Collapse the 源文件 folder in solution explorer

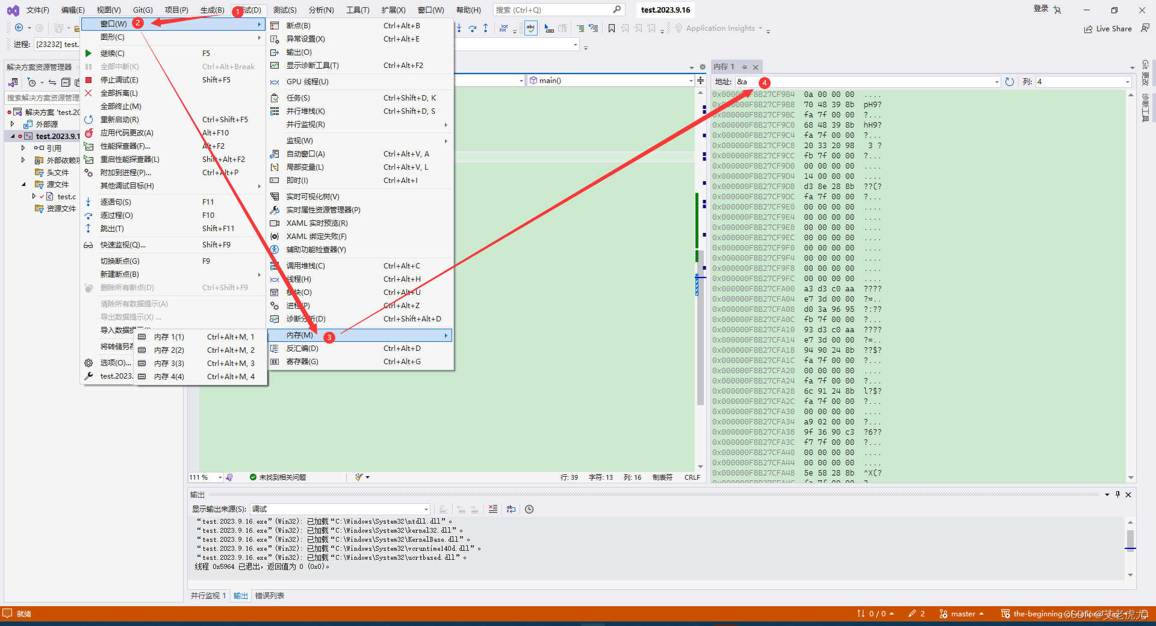coord(23,184)
